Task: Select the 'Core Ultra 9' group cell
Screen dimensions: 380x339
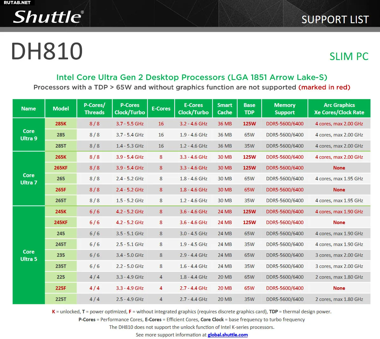Action: pos(29,135)
